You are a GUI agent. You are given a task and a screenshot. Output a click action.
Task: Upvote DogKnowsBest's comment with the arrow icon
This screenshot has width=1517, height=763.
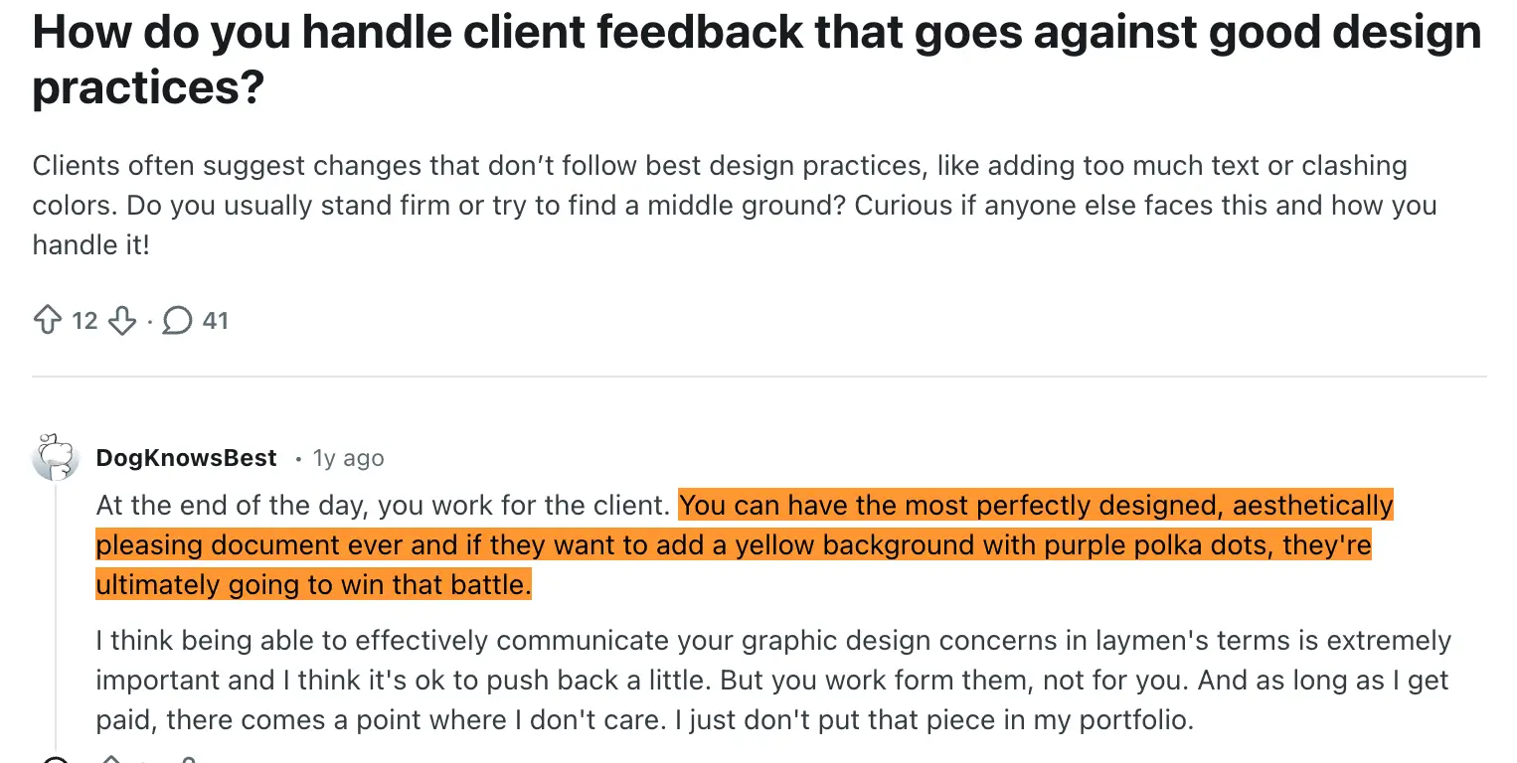click(111, 758)
